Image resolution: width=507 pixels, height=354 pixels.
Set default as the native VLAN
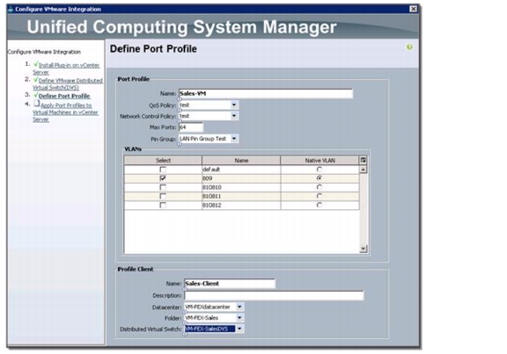point(320,169)
